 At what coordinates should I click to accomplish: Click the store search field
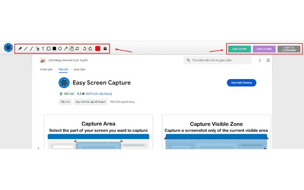click(218, 60)
